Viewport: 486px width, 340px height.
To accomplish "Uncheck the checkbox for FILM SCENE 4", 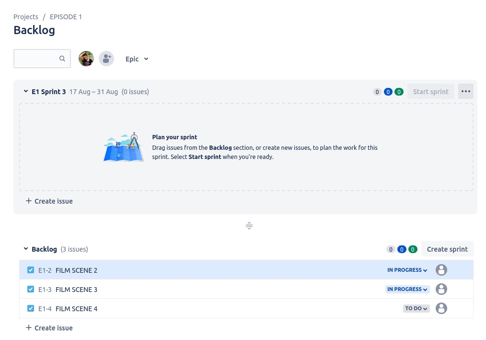I will (31, 308).
